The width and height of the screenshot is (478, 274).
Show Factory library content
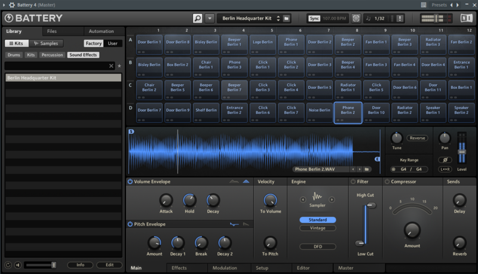click(x=94, y=43)
